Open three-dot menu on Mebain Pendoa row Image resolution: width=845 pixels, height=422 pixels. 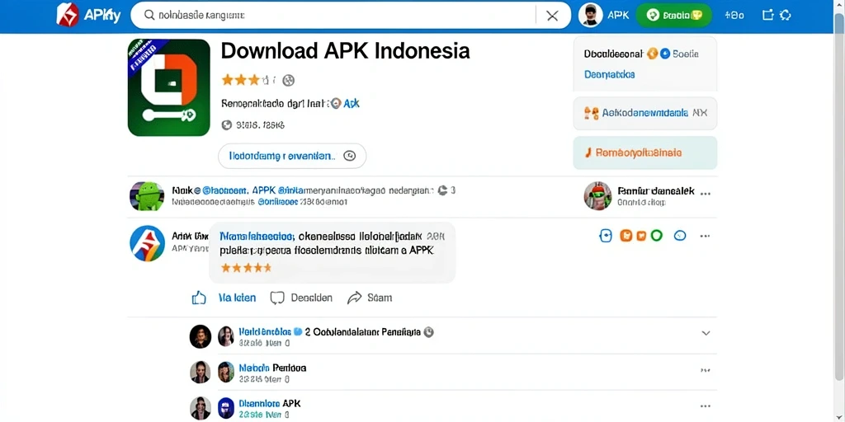[x=706, y=370]
